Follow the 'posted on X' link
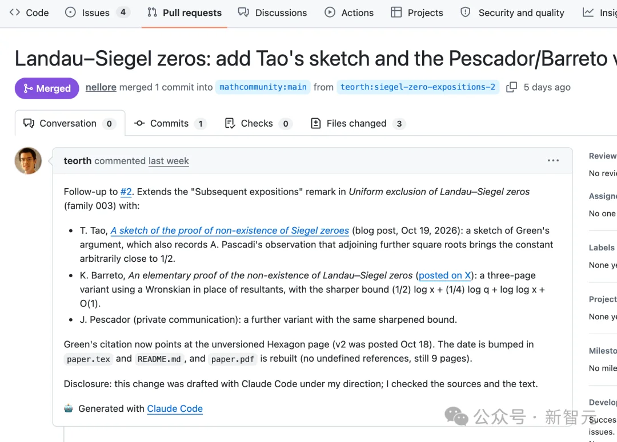Image resolution: width=617 pixels, height=442 pixels. pos(444,275)
